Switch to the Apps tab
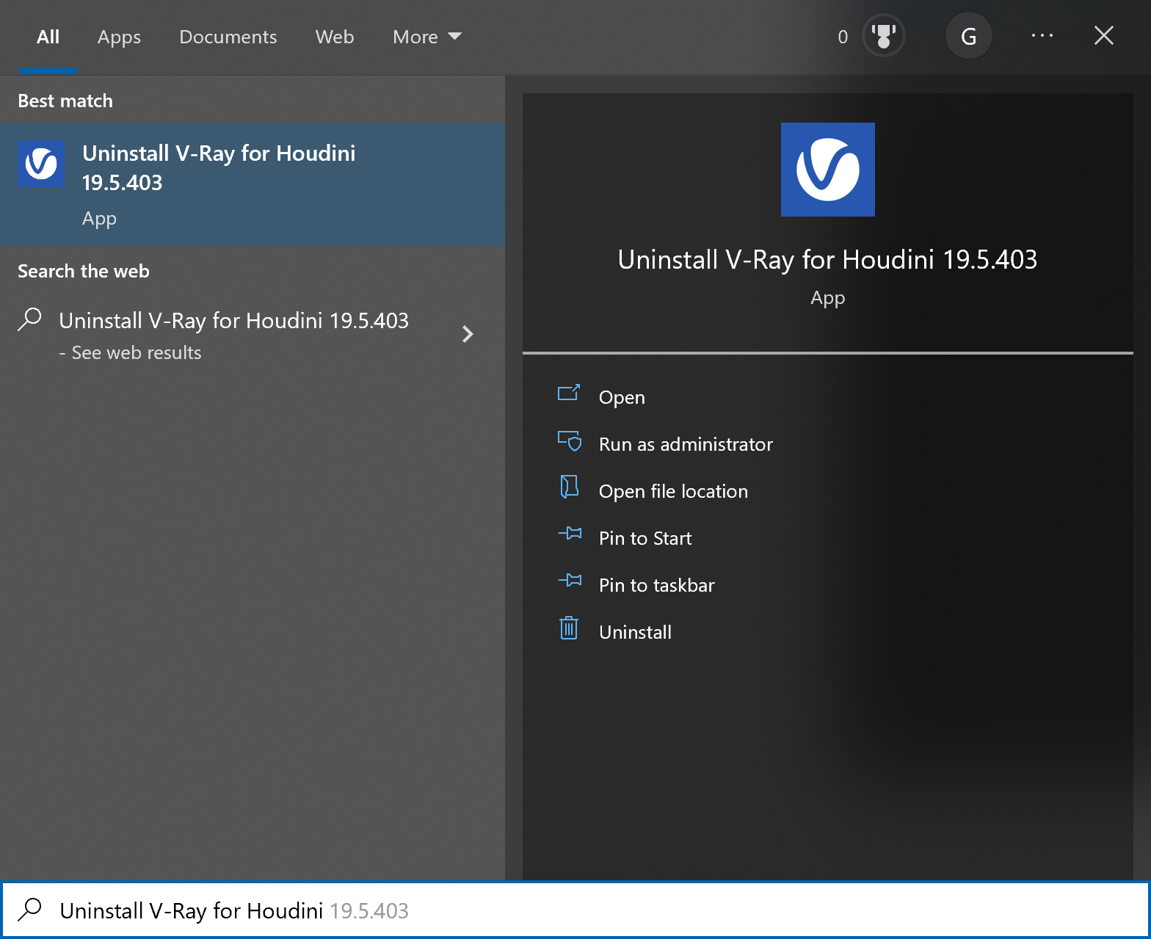Image resolution: width=1151 pixels, height=939 pixels. click(x=119, y=37)
